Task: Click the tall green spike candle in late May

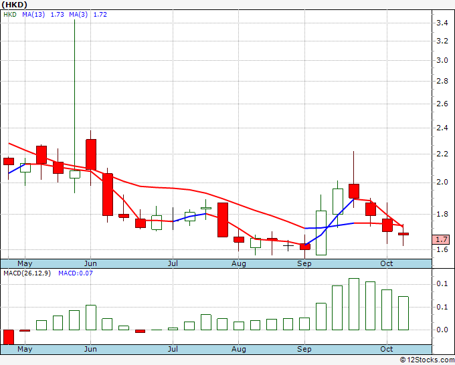Action: pyautogui.click(x=75, y=106)
